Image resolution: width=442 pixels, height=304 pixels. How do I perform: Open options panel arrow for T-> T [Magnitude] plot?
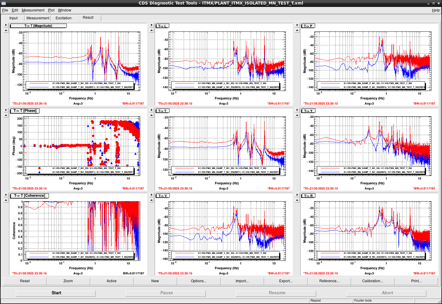[6, 25]
